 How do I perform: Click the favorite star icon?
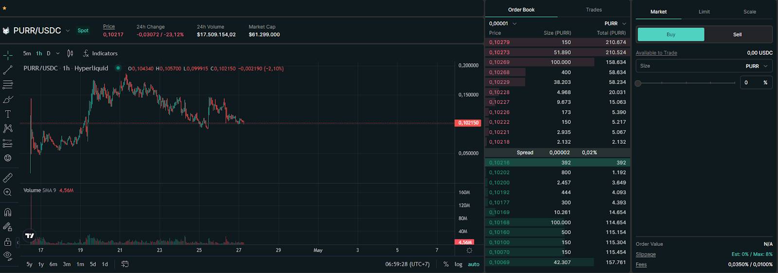4,8
